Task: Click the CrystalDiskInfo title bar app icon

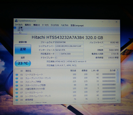Action: 16,21
